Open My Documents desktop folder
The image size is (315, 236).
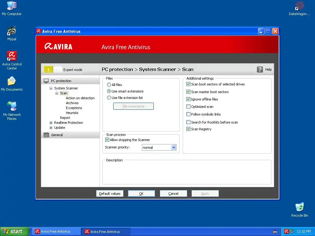(x=12, y=84)
